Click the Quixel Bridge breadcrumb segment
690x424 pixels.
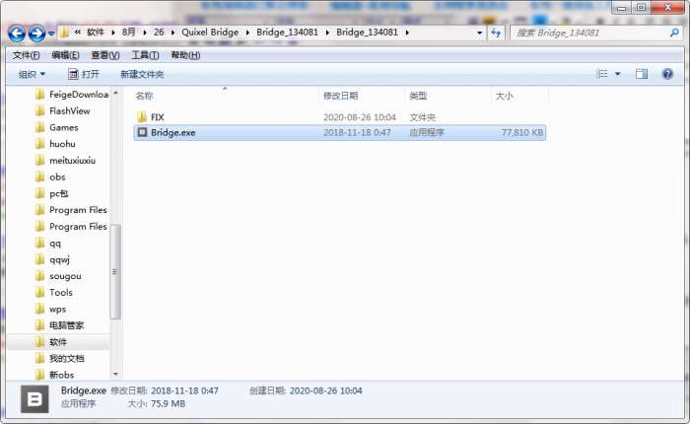tap(210, 33)
